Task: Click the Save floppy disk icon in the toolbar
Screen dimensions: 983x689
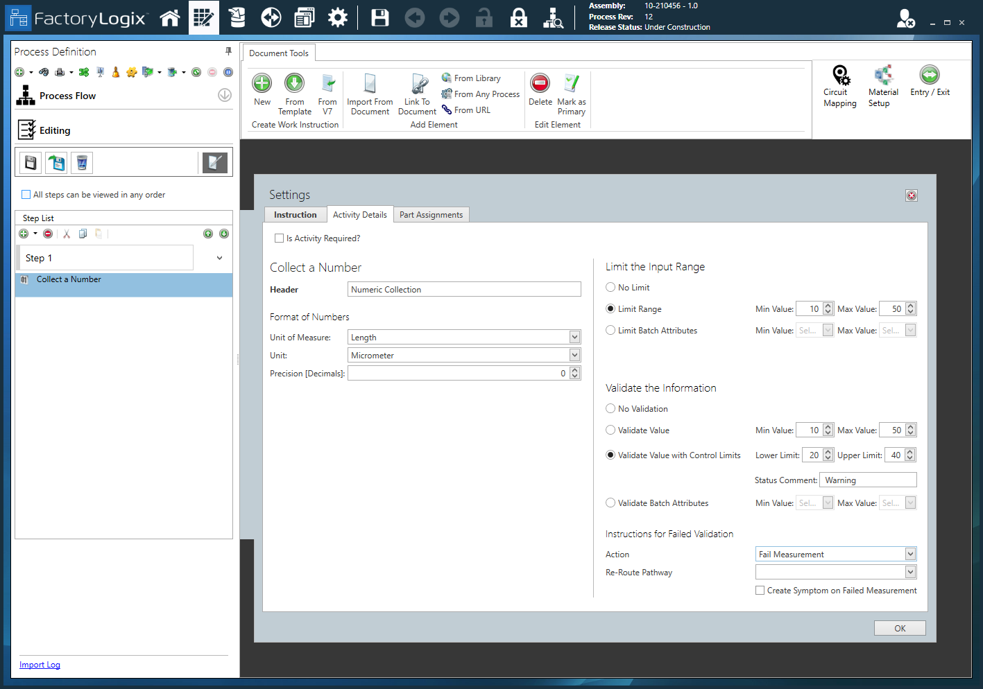Action: 379,17
